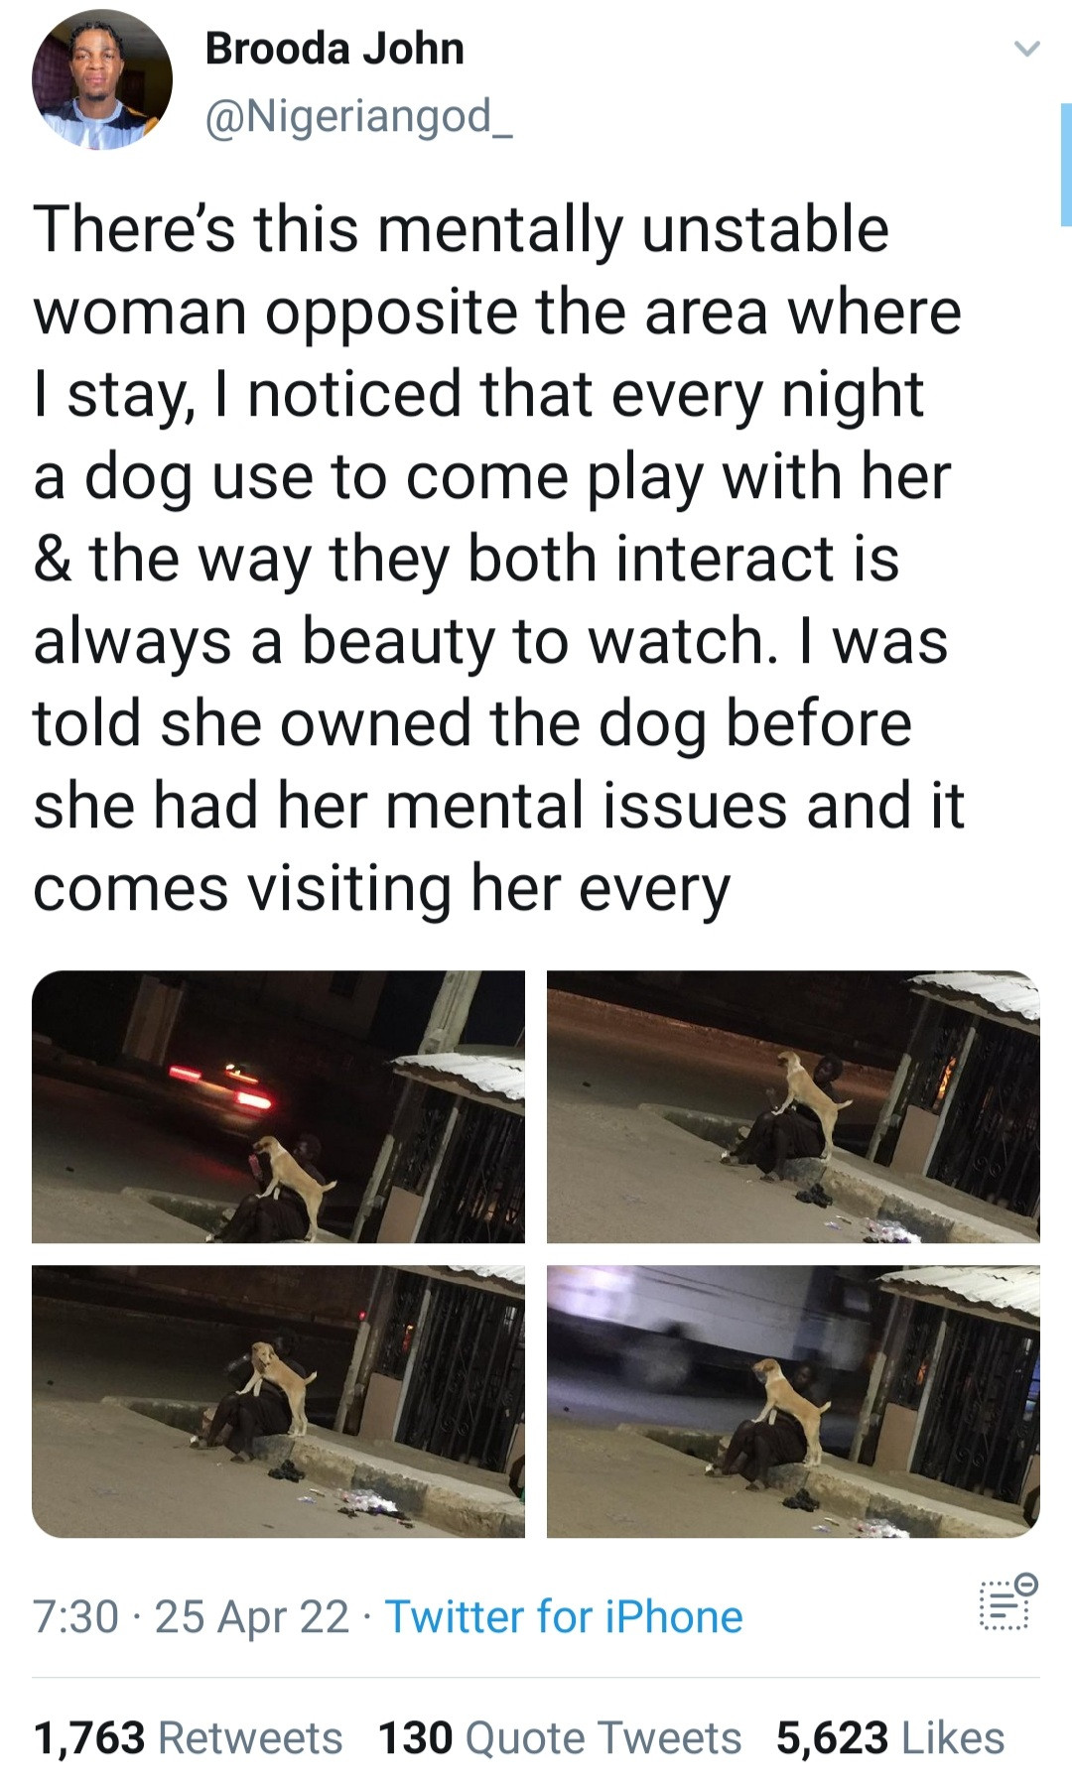This screenshot has width=1072, height=1782.
Task: Open the bottom-left photo of the dog on the curb
Action: tap(278, 1401)
